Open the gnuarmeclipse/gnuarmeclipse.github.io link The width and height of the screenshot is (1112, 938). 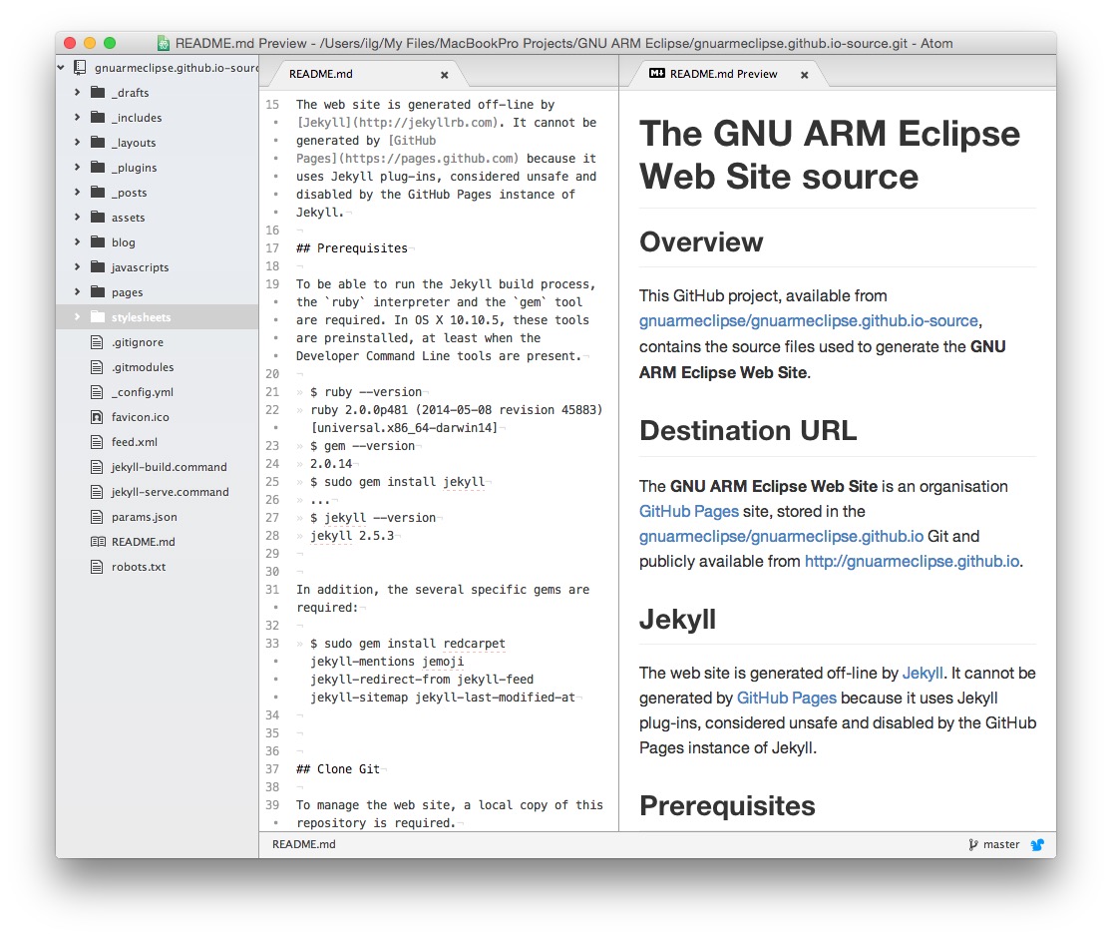[781, 536]
